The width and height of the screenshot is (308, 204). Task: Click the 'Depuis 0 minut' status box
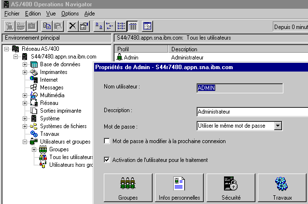tap(291, 27)
